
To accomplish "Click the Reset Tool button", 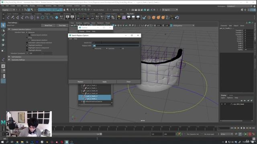I will [48, 26].
